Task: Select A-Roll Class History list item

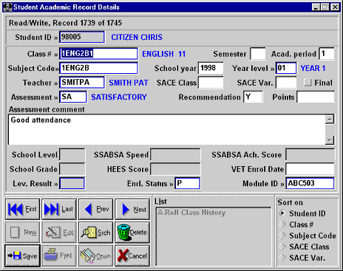Action: point(191,212)
